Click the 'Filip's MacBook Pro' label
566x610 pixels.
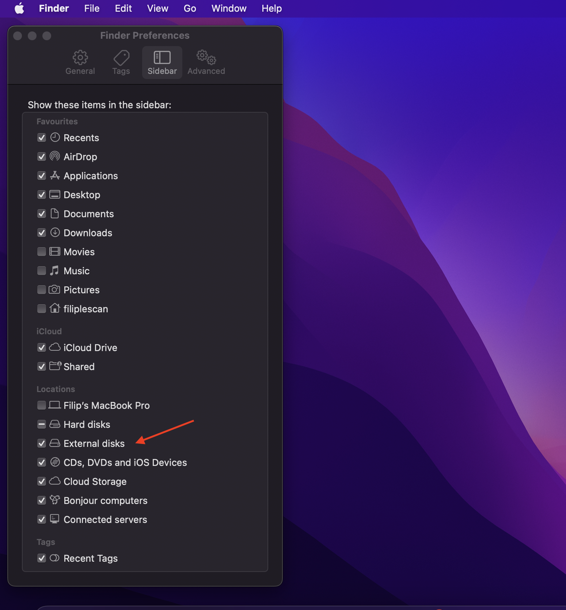click(107, 405)
